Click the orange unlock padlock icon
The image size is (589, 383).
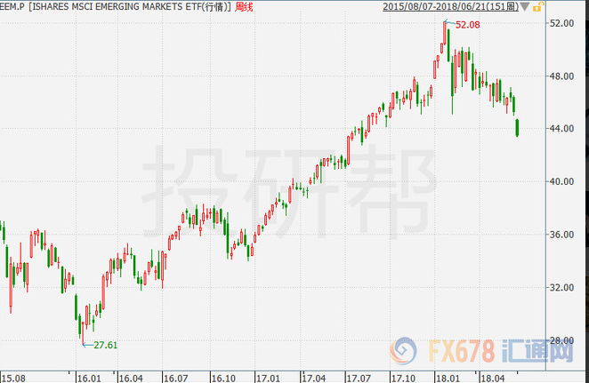click(538, 6)
